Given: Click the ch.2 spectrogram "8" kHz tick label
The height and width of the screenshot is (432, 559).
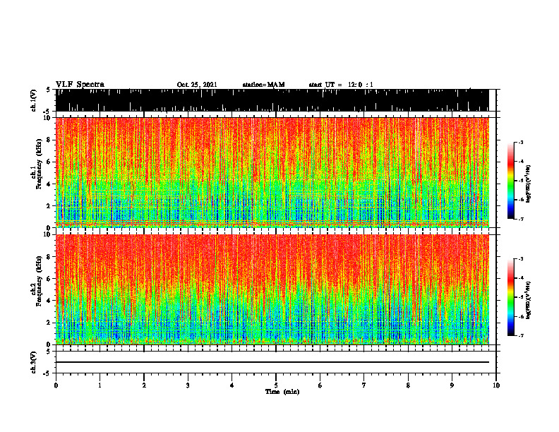Looking at the screenshot, I should tap(49, 257).
